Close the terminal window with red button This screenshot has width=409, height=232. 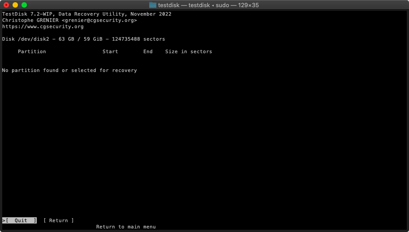pyautogui.click(x=6, y=5)
